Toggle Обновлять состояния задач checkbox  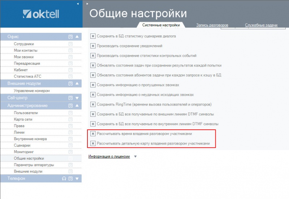[x=93, y=65]
